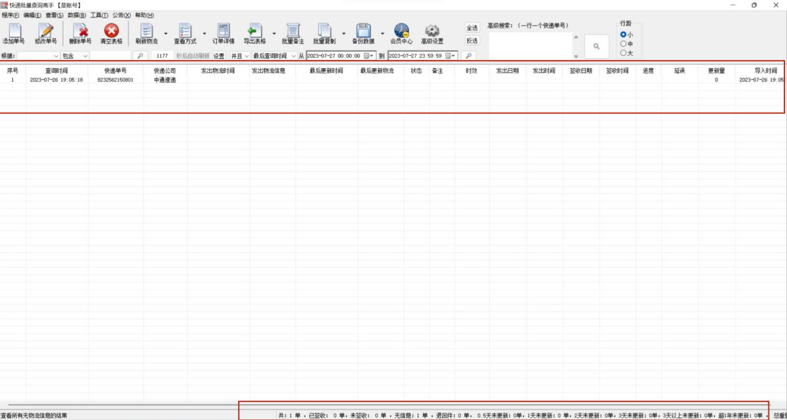Screen dimensions: 787x420
Task: Open the 数据(B) menu
Action: tap(77, 15)
